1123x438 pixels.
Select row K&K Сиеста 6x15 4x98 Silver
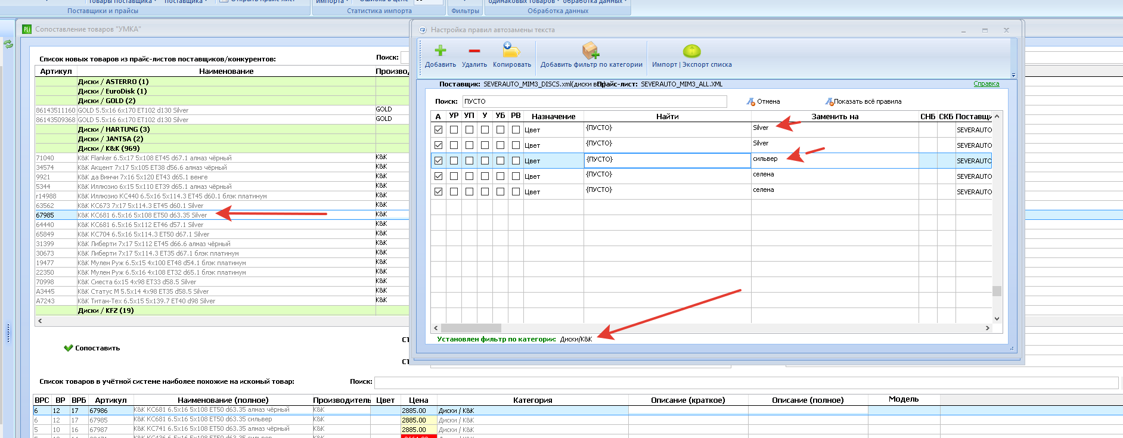click(222, 282)
